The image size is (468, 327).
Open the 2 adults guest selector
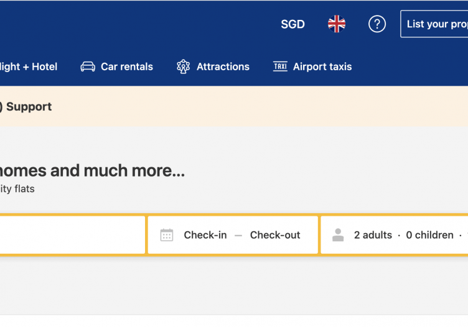373,235
